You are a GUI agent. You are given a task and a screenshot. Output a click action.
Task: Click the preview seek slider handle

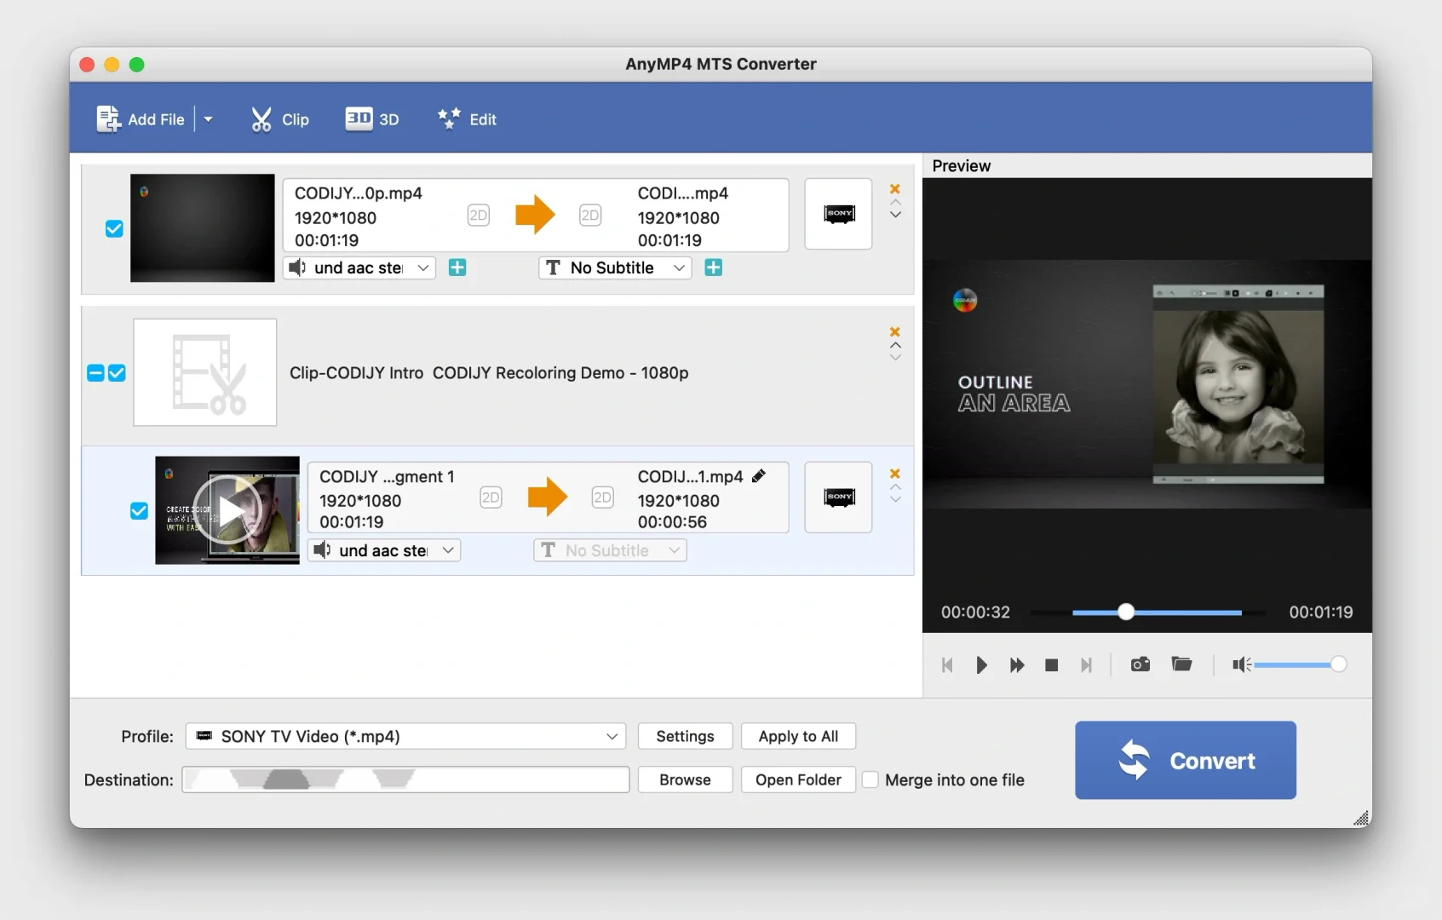(1126, 612)
